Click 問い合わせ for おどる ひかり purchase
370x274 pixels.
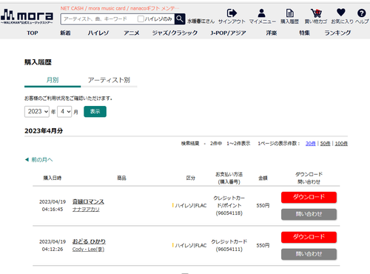point(309,254)
